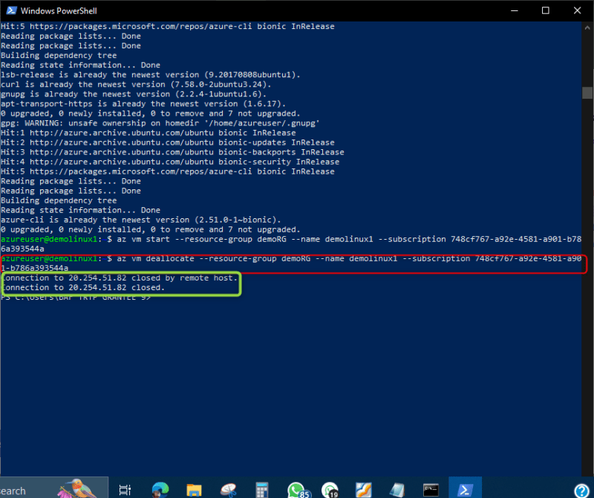Click the Windows PowerShell title text
This screenshot has width=594, height=498.
click(x=59, y=11)
